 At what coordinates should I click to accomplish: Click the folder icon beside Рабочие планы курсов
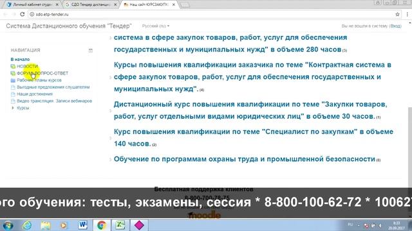coord(13,80)
